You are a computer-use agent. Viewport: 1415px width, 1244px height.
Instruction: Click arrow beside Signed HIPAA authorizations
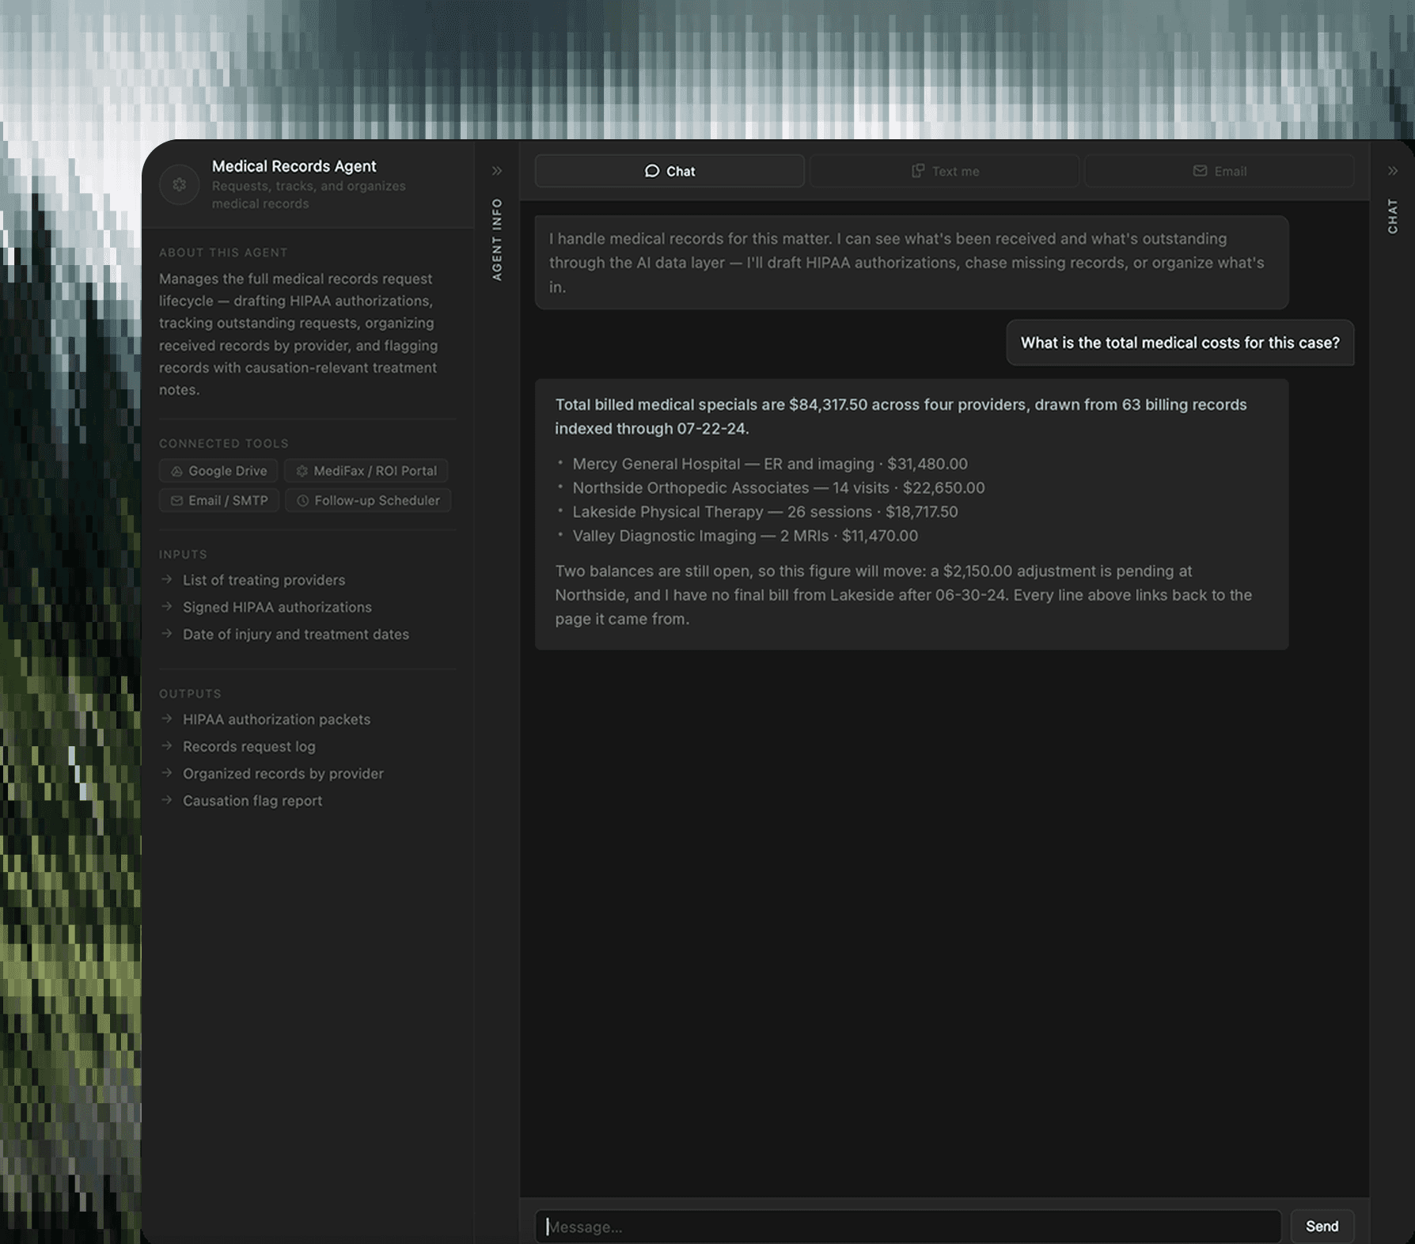[167, 606]
